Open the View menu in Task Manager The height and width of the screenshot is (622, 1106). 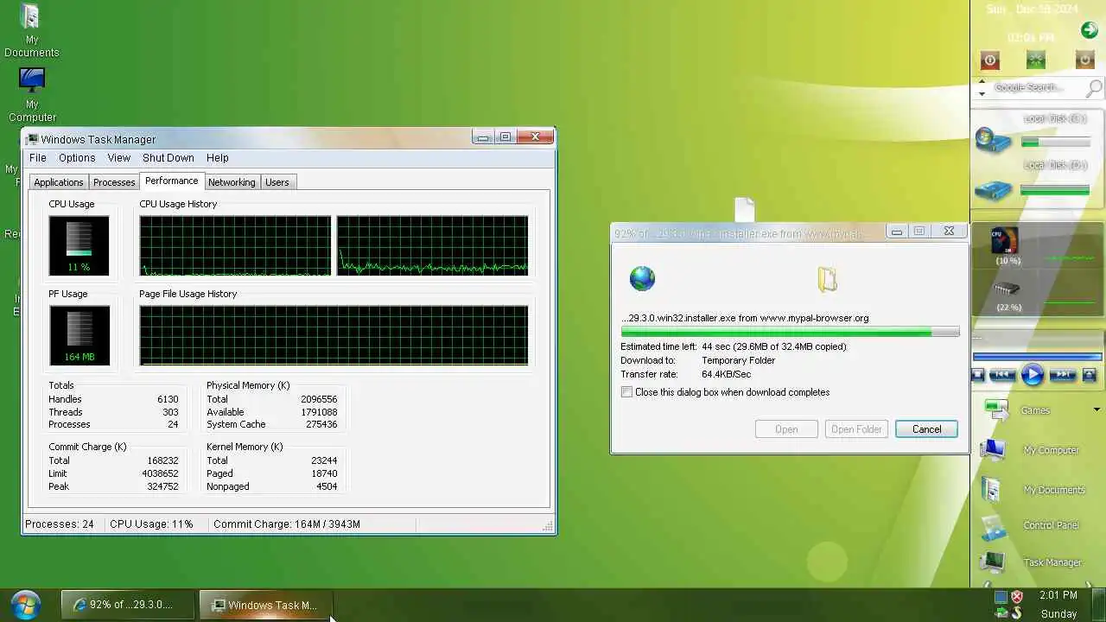[x=119, y=158]
